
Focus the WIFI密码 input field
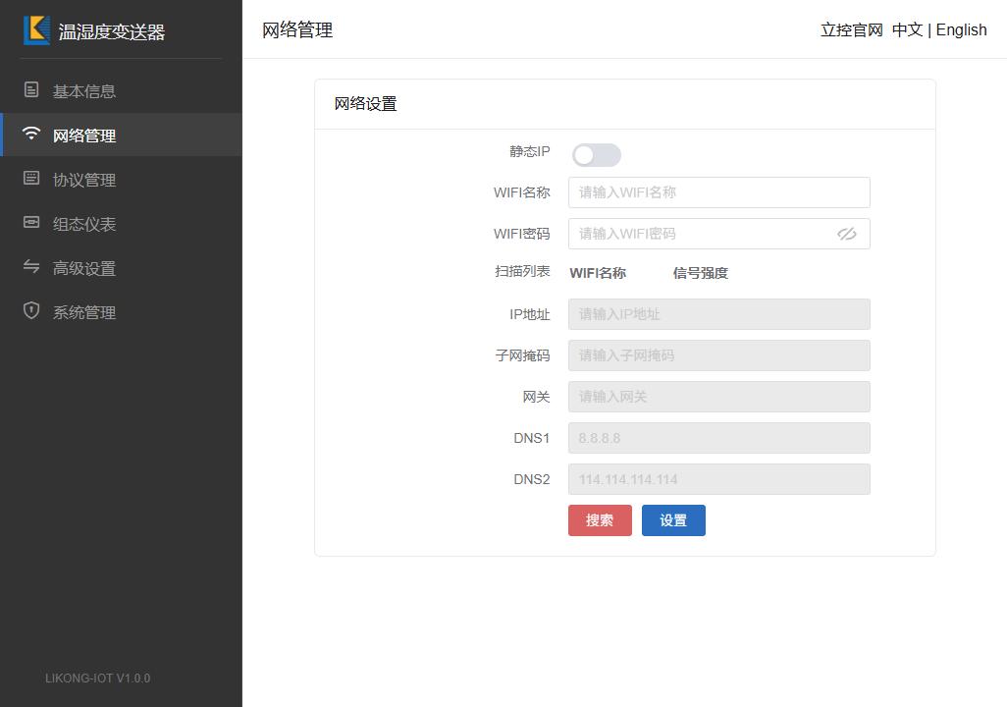click(x=719, y=234)
